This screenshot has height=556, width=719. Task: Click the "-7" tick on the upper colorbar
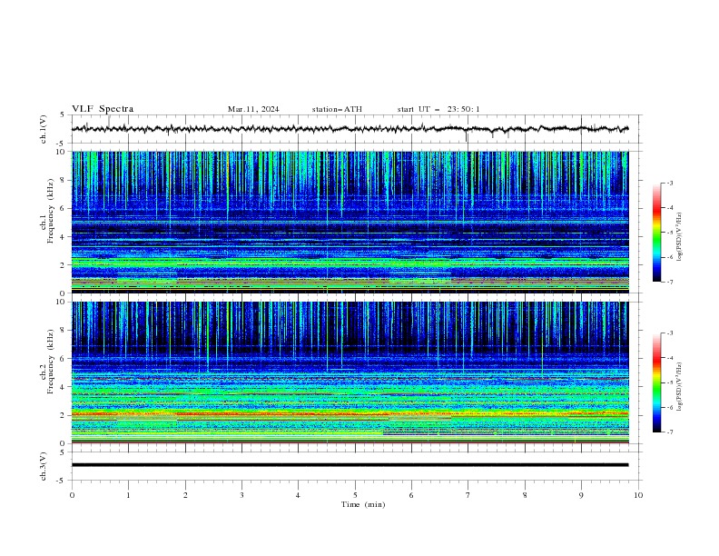(x=669, y=282)
